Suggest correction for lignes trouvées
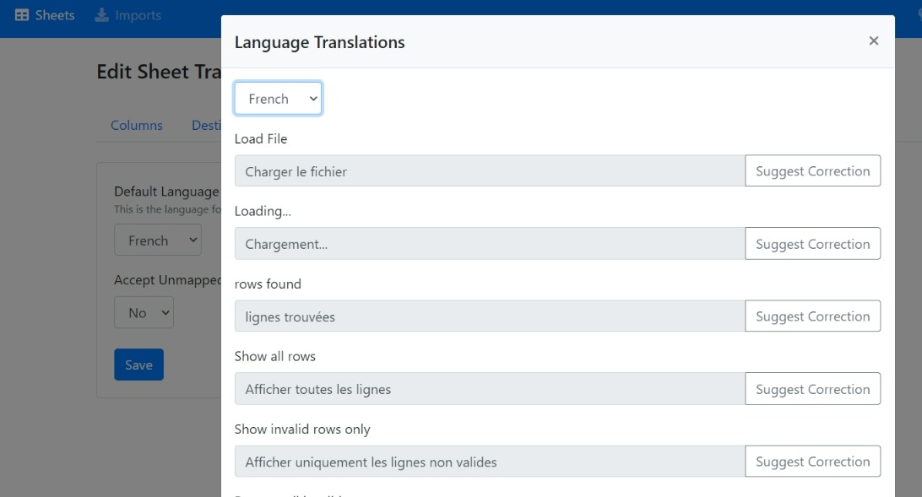Image resolution: width=922 pixels, height=497 pixels. pyautogui.click(x=812, y=316)
